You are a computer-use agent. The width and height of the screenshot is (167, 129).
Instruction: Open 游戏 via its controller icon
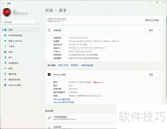(x=5, y=68)
